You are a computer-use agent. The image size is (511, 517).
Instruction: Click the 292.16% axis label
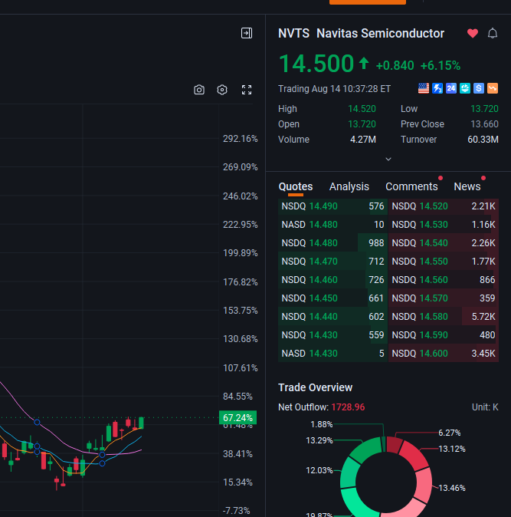click(x=241, y=139)
